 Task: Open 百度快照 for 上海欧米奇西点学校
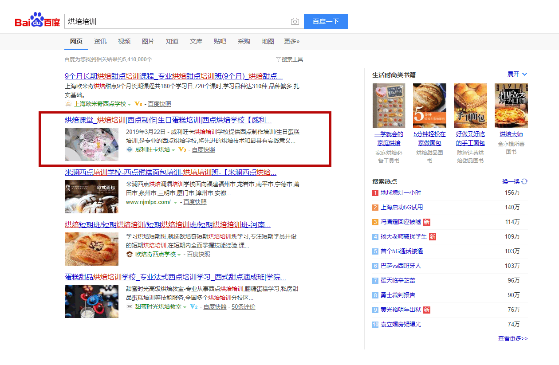tap(160, 104)
